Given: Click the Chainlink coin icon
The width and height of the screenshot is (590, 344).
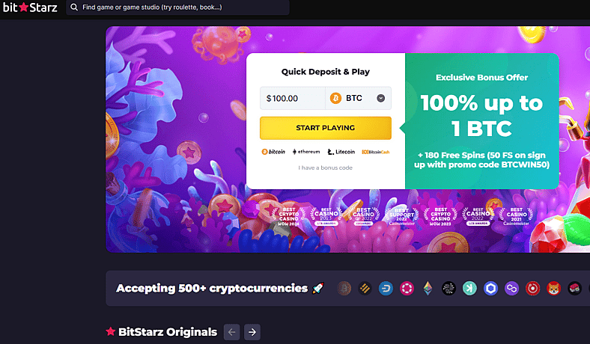Looking at the screenshot, I should 490,289.
